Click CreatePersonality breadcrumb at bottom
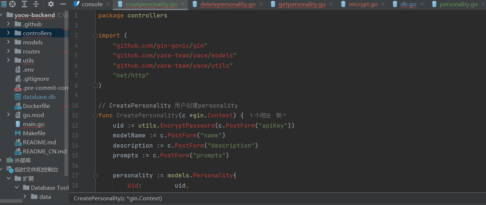Screen dimensions: 486x205 pyautogui.click(x=118, y=198)
